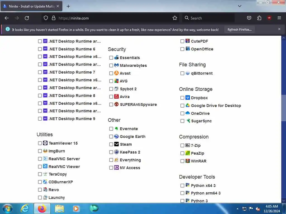
Task: Click the qBittorrent icon
Action: [x=188, y=73]
